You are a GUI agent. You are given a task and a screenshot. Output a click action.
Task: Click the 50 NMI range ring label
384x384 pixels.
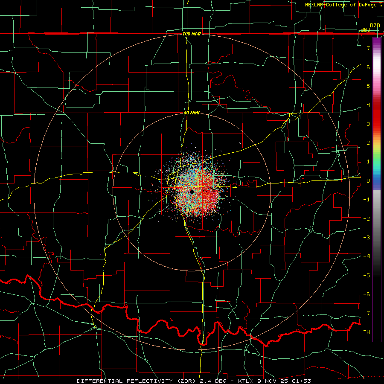192,113
